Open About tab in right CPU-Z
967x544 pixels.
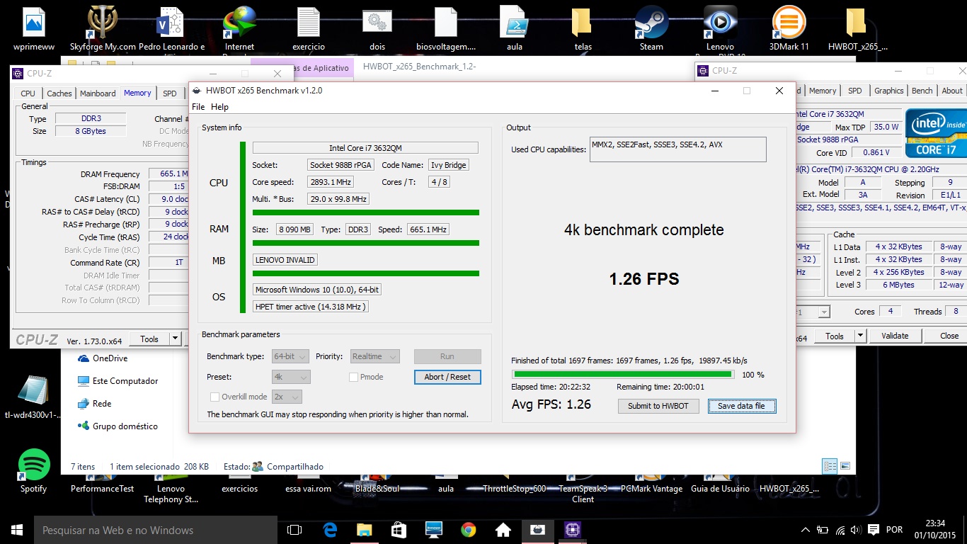[x=951, y=91]
